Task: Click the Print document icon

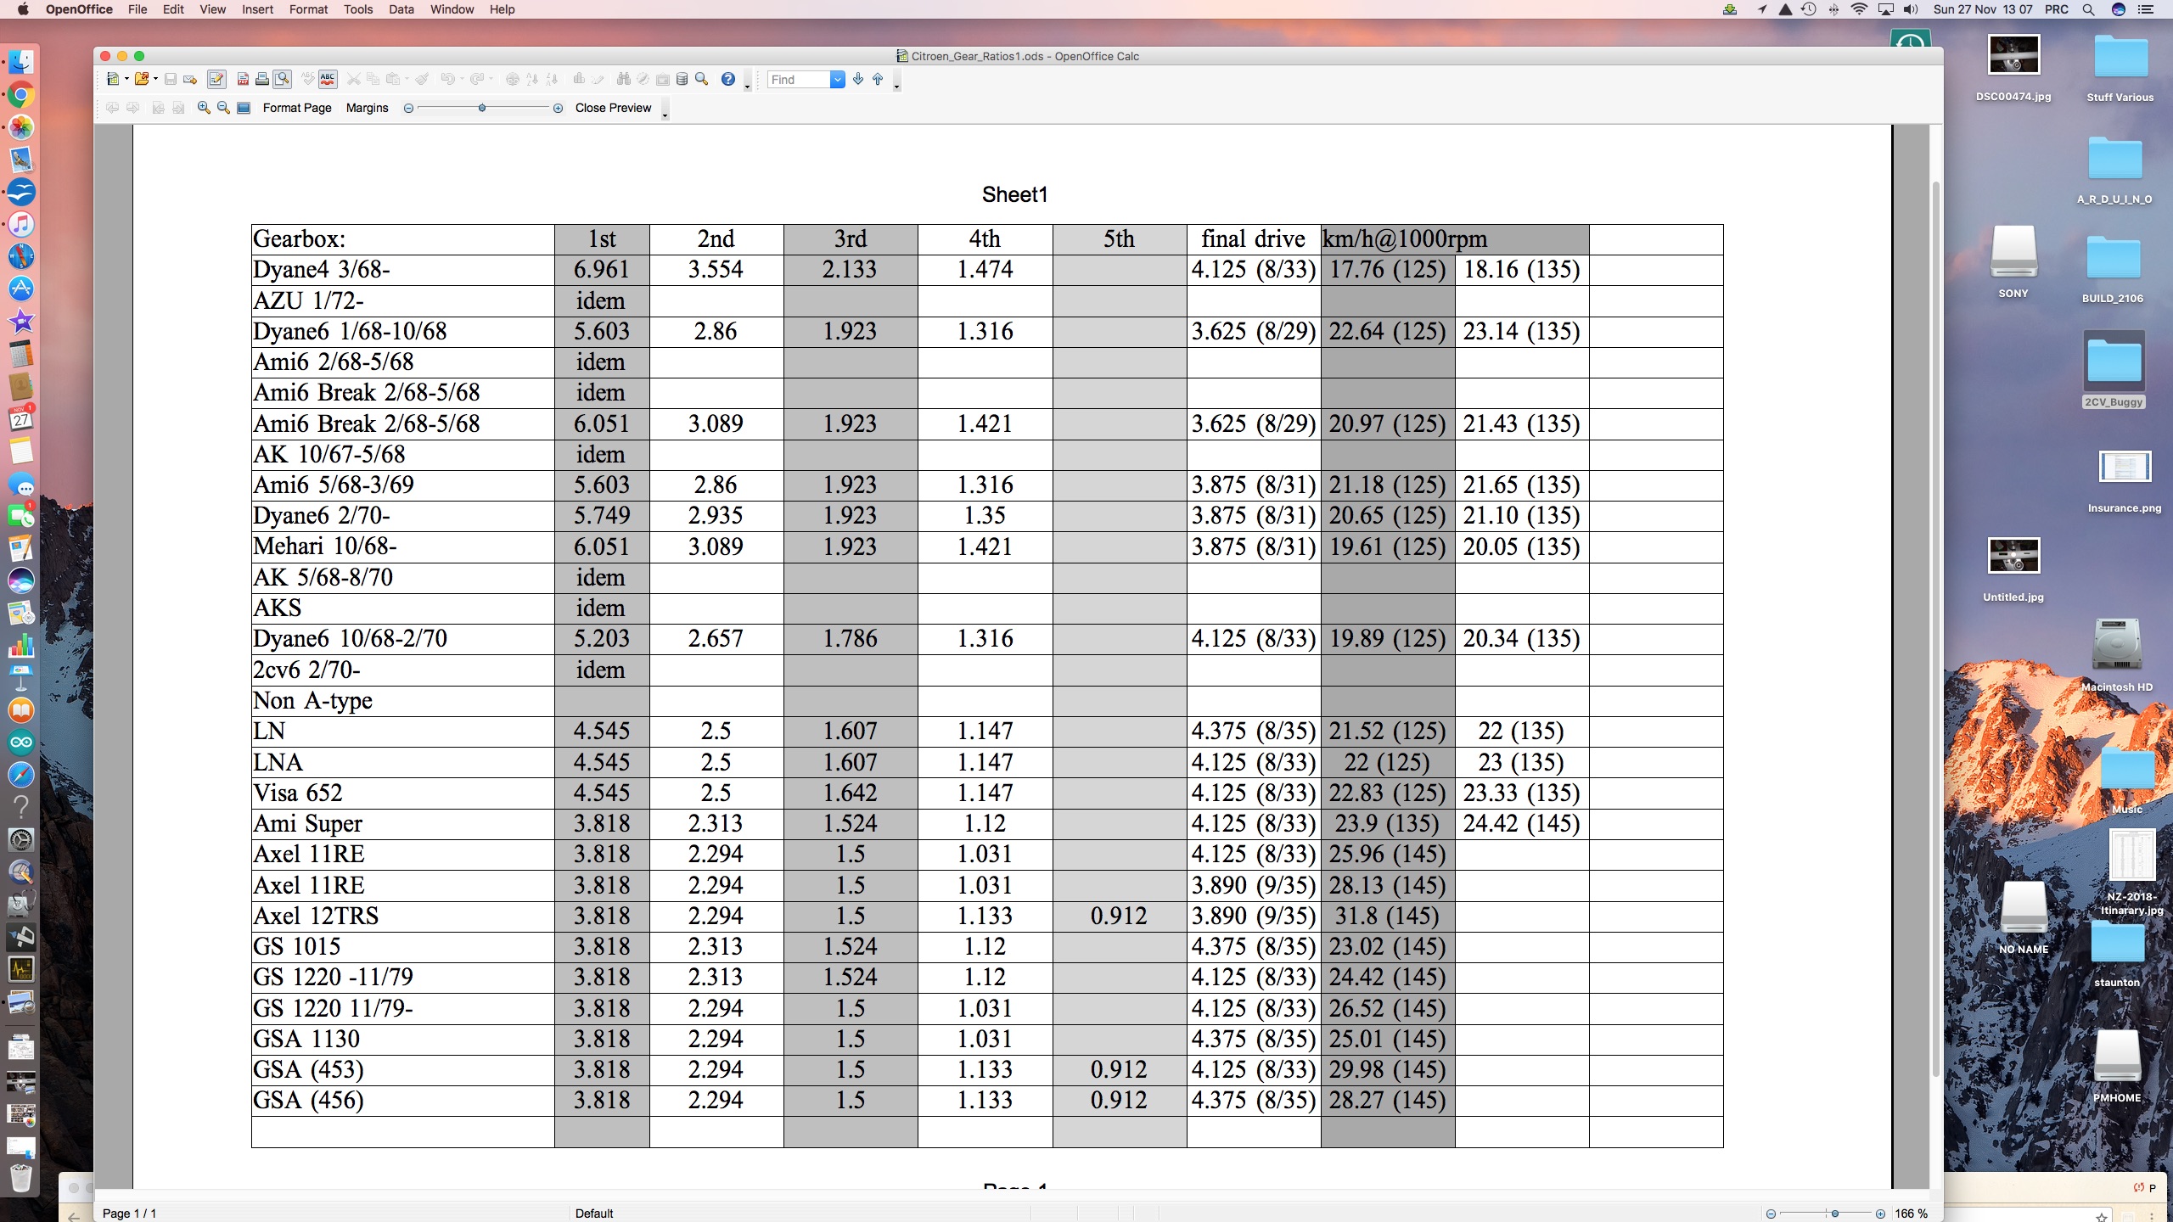Action: [262, 79]
